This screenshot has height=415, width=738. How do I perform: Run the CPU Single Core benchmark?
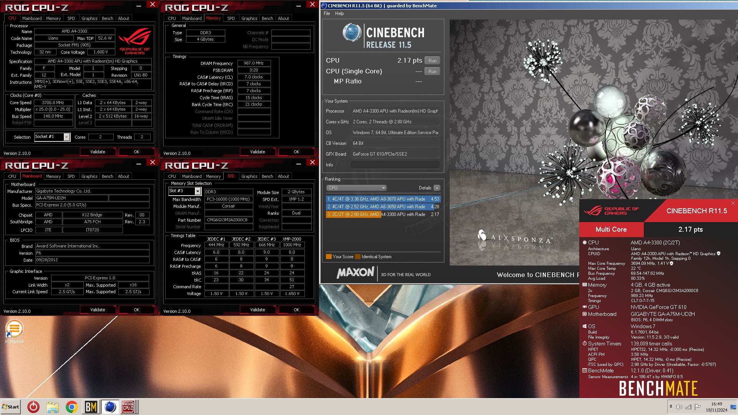432,71
